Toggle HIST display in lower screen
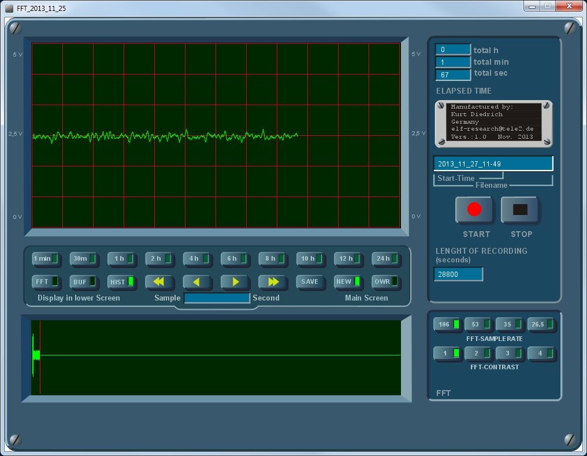 121,281
